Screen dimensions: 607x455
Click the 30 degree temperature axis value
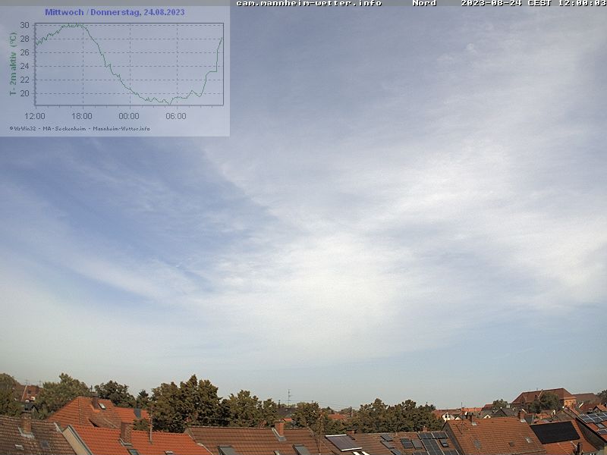(24, 25)
